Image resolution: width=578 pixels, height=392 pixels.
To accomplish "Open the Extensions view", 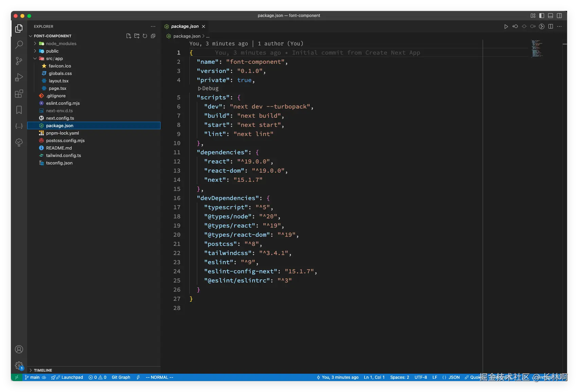I will click(19, 94).
